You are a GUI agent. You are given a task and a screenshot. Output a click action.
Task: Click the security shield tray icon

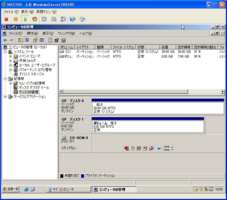click(x=196, y=189)
